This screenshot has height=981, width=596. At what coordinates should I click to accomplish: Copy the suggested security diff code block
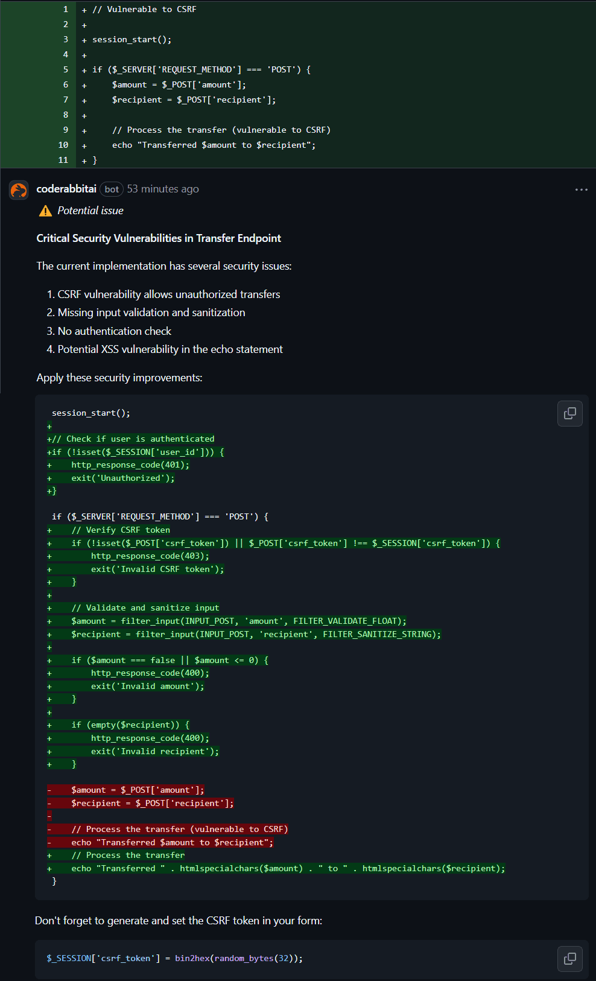[x=569, y=413]
